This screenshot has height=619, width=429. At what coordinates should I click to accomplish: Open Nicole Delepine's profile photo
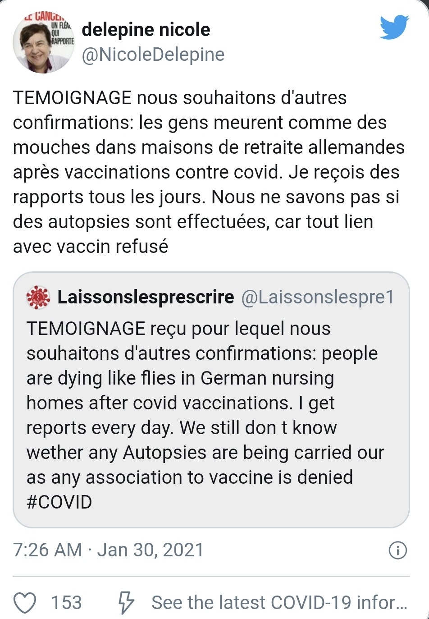point(43,43)
